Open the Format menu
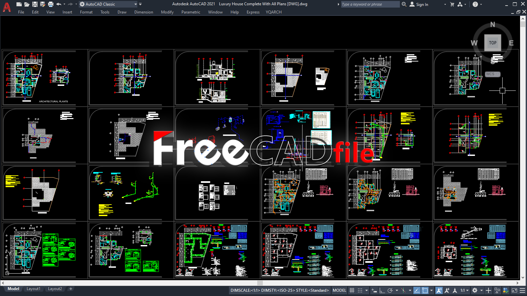The width and height of the screenshot is (527, 296). [x=86, y=12]
